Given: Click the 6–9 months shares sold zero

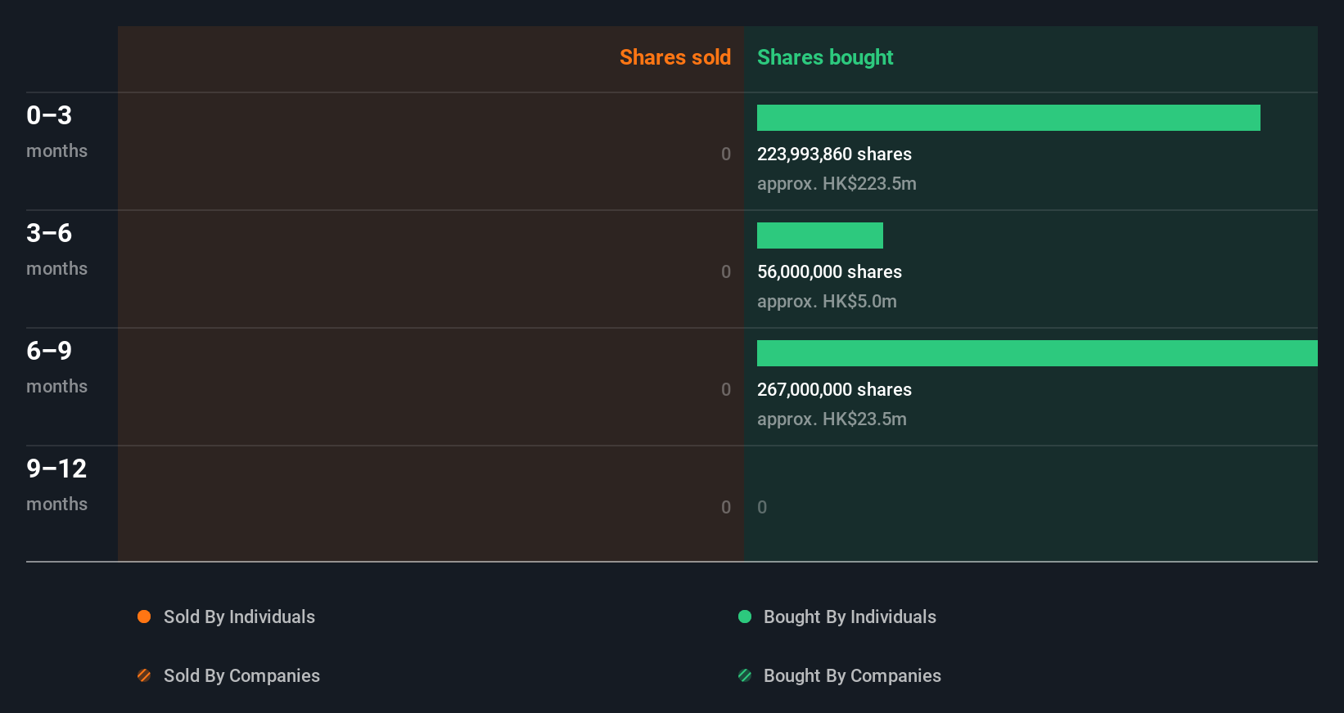Looking at the screenshot, I should click(x=726, y=389).
